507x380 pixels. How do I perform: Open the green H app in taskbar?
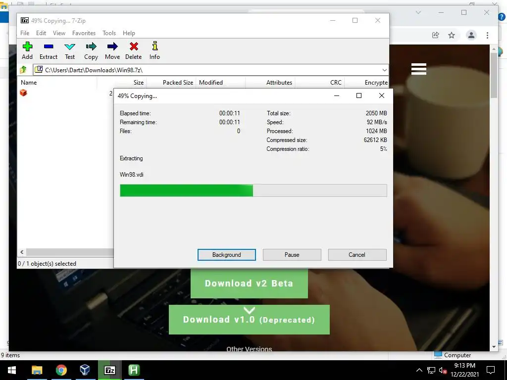click(134, 370)
